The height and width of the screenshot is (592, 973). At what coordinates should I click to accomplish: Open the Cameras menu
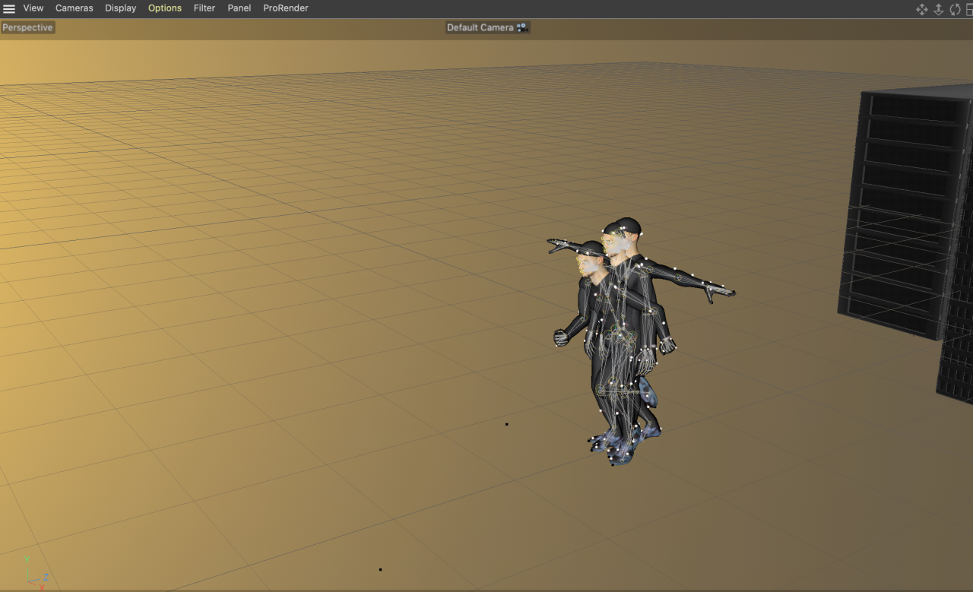74,8
